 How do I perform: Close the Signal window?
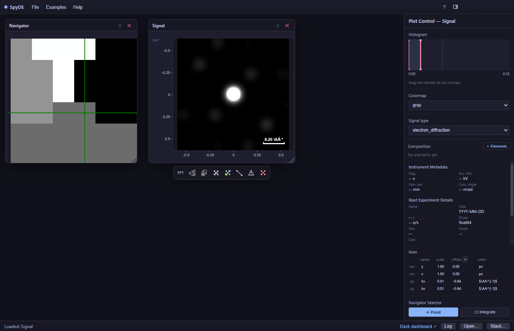pyautogui.click(x=287, y=26)
